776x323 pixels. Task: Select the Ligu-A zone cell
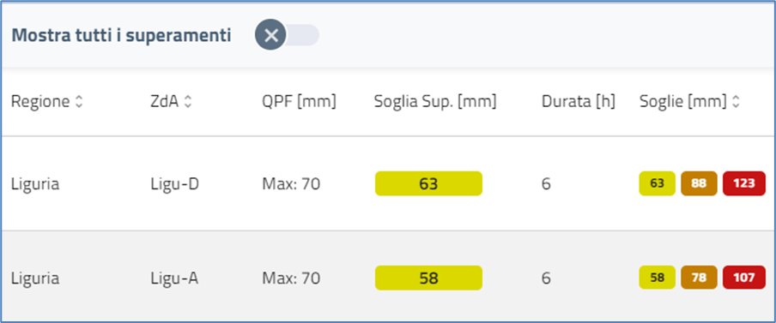pyautogui.click(x=175, y=278)
